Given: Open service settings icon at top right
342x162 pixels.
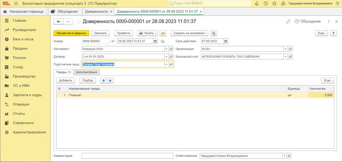Looking at the screenshot, I should pyautogui.click(x=337, y=3).
